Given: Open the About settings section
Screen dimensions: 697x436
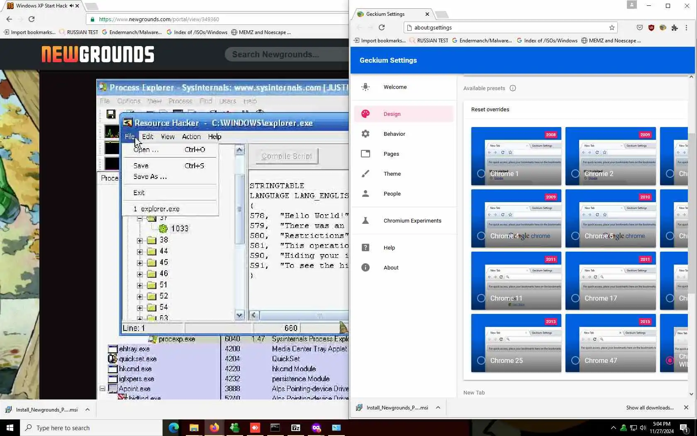Looking at the screenshot, I should coord(404,267).
